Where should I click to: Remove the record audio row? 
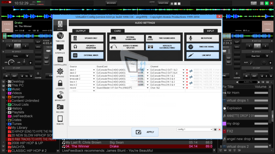pyautogui.click(x=187, y=88)
